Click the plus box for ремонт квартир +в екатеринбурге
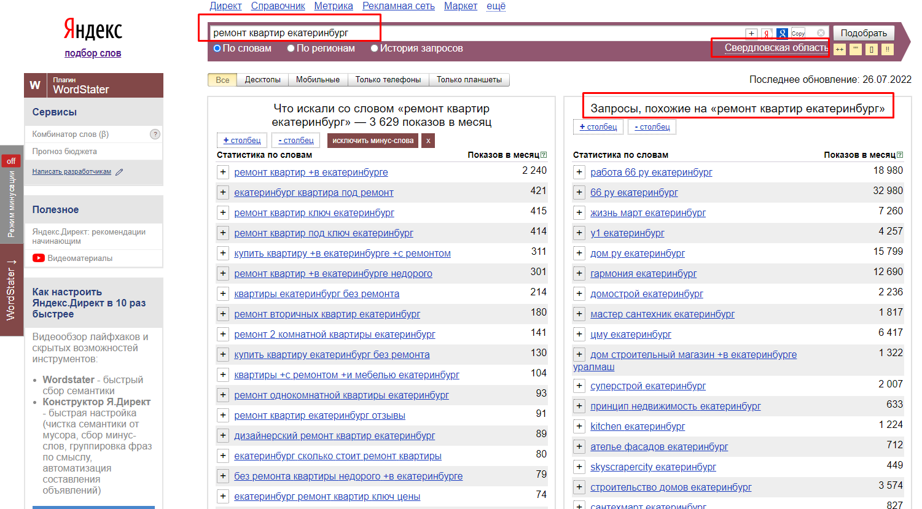The image size is (922, 509). pyautogui.click(x=222, y=173)
